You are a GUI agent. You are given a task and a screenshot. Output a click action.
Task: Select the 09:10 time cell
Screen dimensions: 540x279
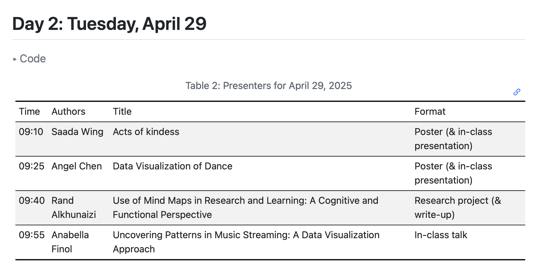click(31, 132)
